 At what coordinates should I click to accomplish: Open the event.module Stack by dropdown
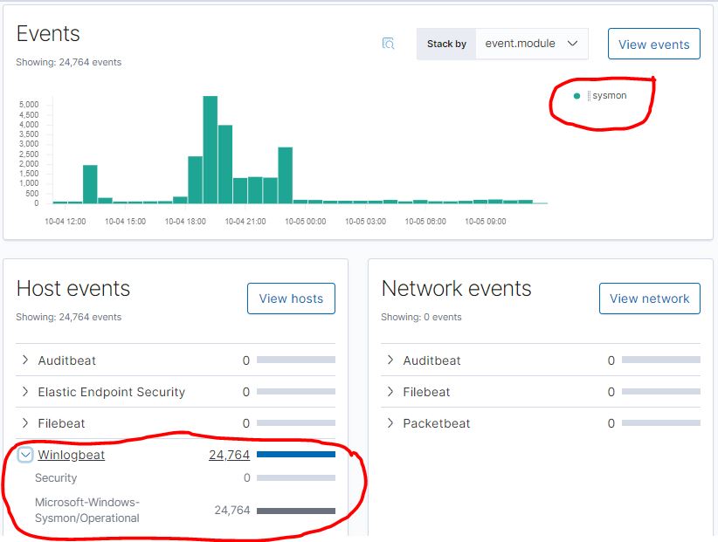(534, 43)
